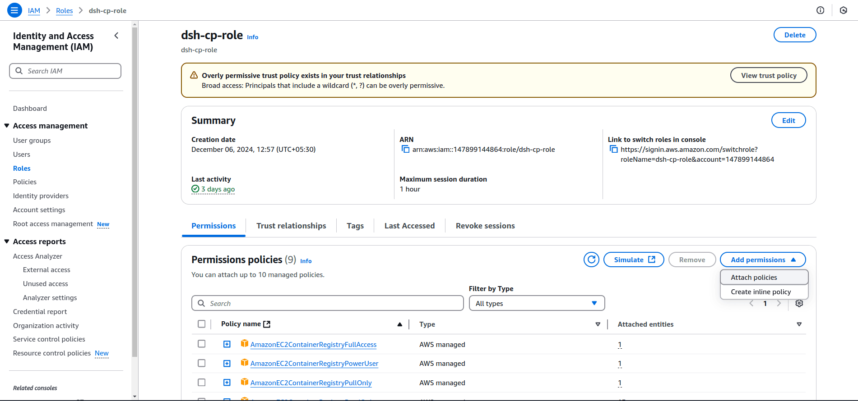
Task: Click Info link beside Permissions policies
Action: (306, 261)
